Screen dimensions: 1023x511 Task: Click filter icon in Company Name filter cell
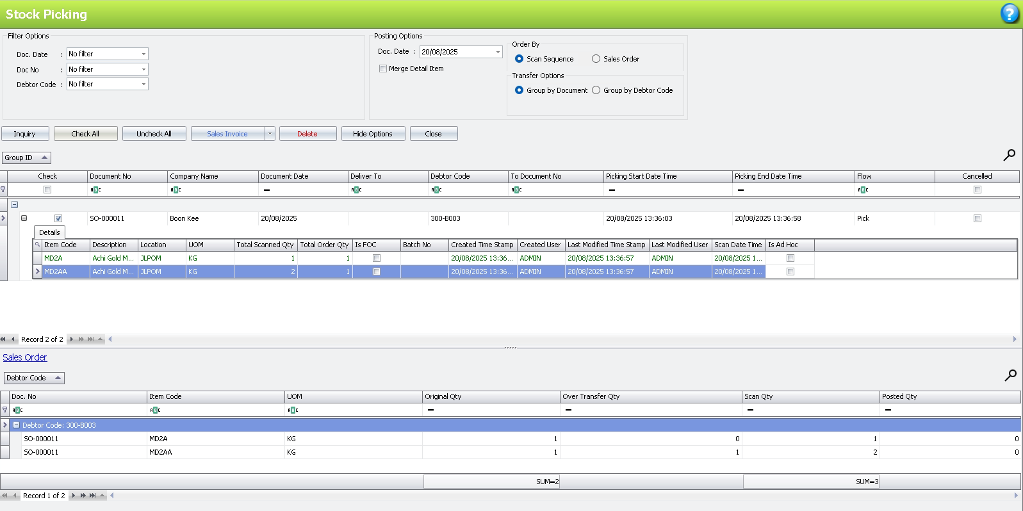coord(176,190)
